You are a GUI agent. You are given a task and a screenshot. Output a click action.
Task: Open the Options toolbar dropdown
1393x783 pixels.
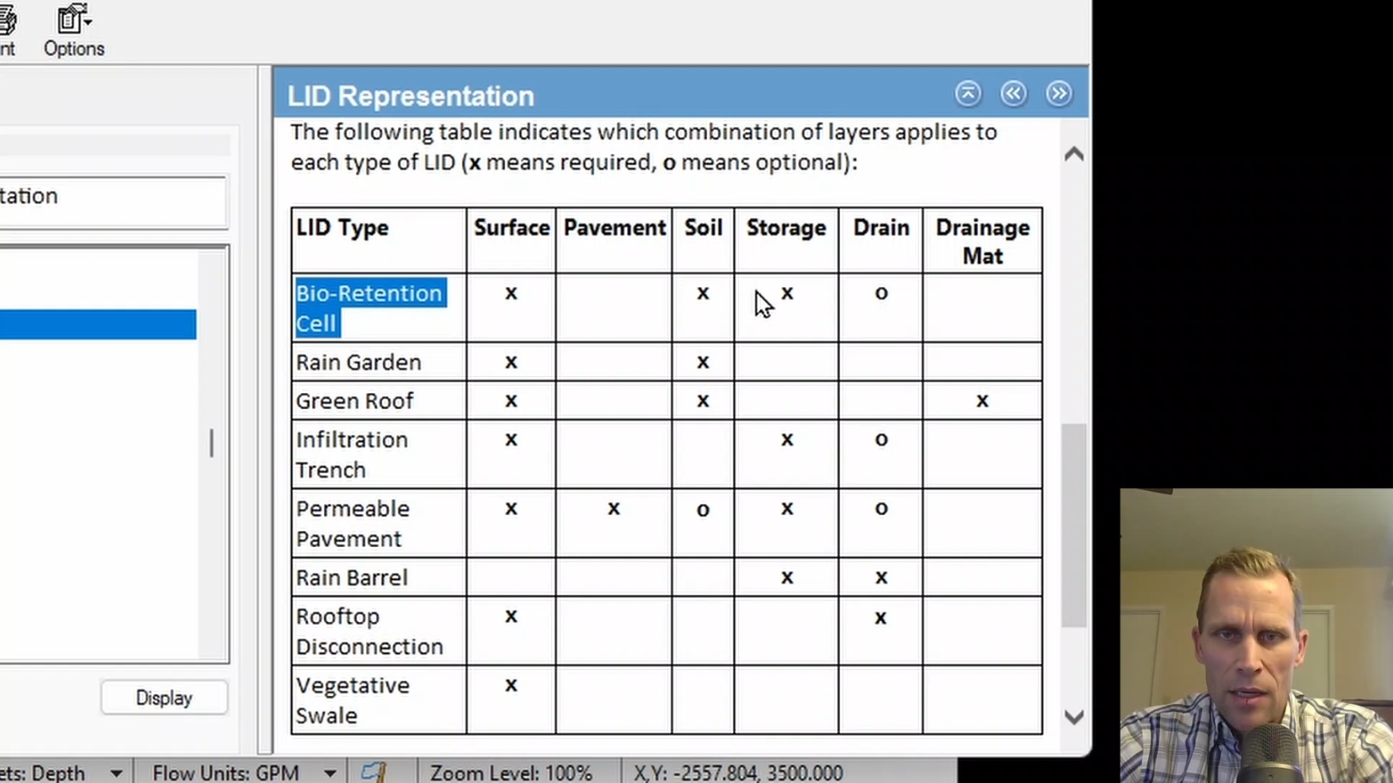[x=73, y=30]
